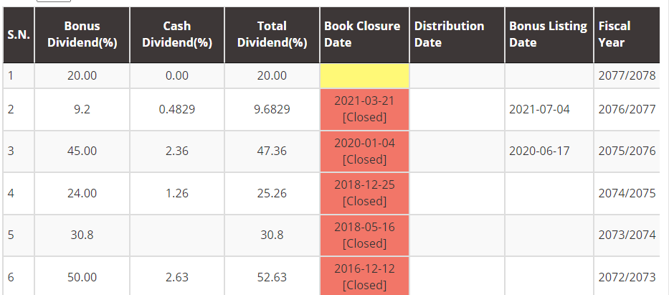Select the 50.00 bonus dividend value
Image resolution: width=669 pixels, height=295 pixels.
pos(82,276)
